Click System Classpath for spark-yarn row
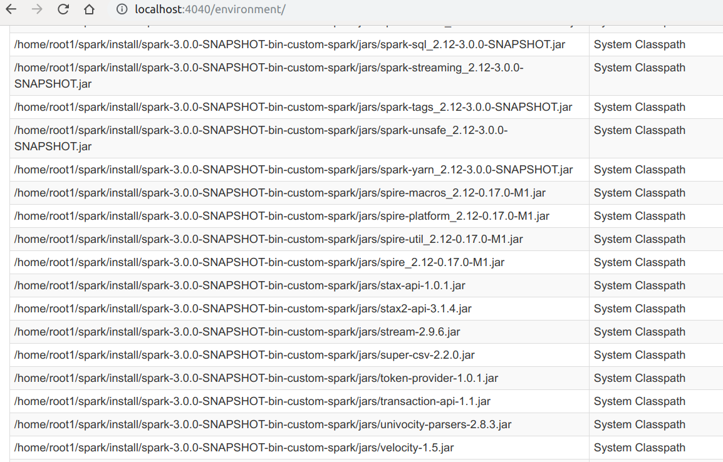Viewport: 723px width, 462px height. point(639,170)
